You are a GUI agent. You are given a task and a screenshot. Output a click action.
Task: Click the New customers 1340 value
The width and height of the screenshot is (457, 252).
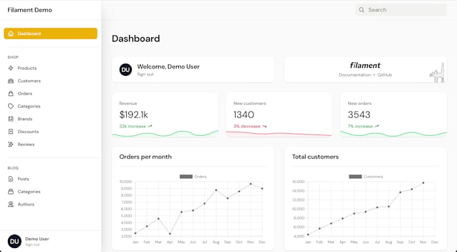coord(244,115)
